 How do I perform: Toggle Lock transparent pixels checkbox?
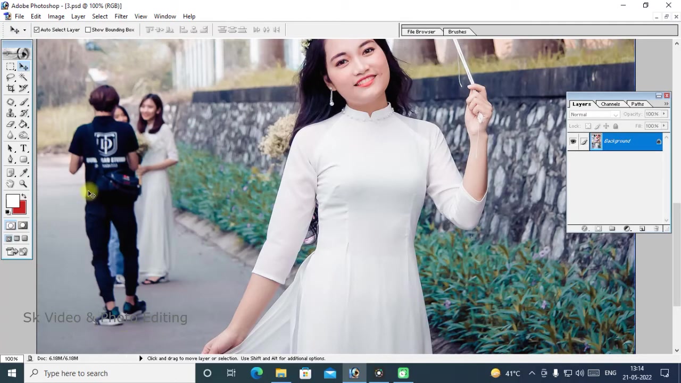[x=588, y=126]
